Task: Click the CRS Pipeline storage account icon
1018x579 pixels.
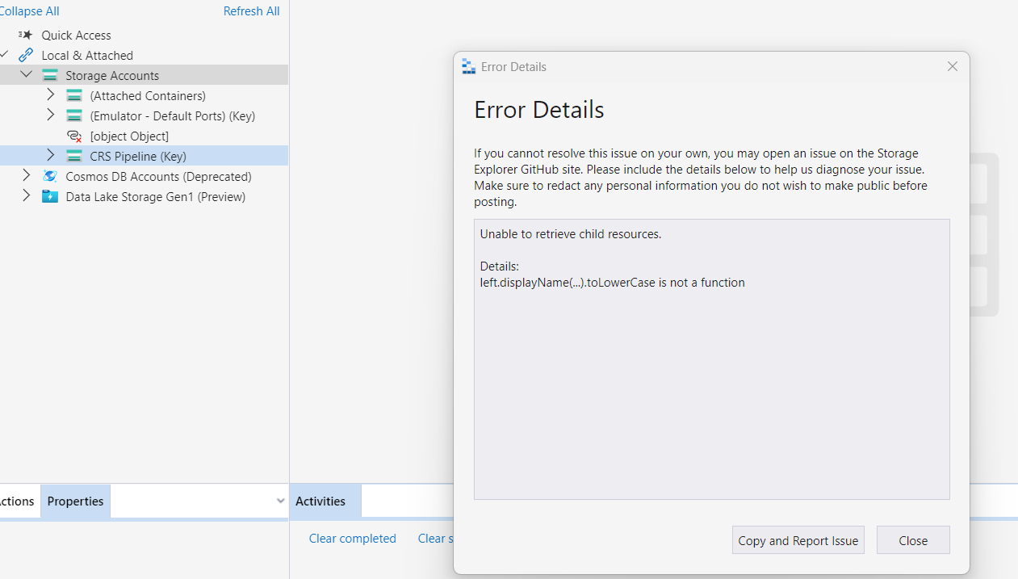Action: coord(73,155)
